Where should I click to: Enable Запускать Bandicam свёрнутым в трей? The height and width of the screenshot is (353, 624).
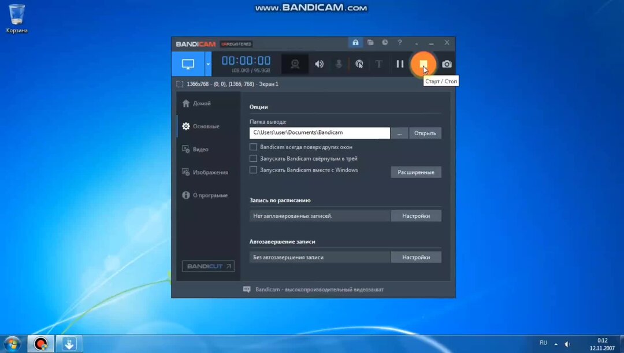pyautogui.click(x=253, y=158)
